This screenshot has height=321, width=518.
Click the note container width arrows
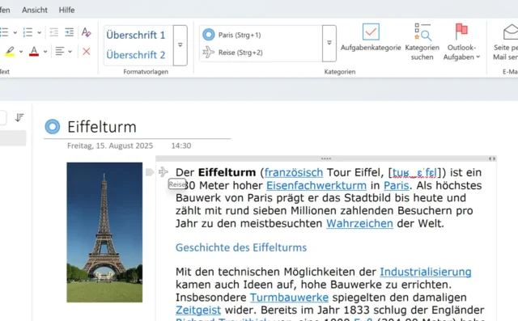tap(492, 158)
